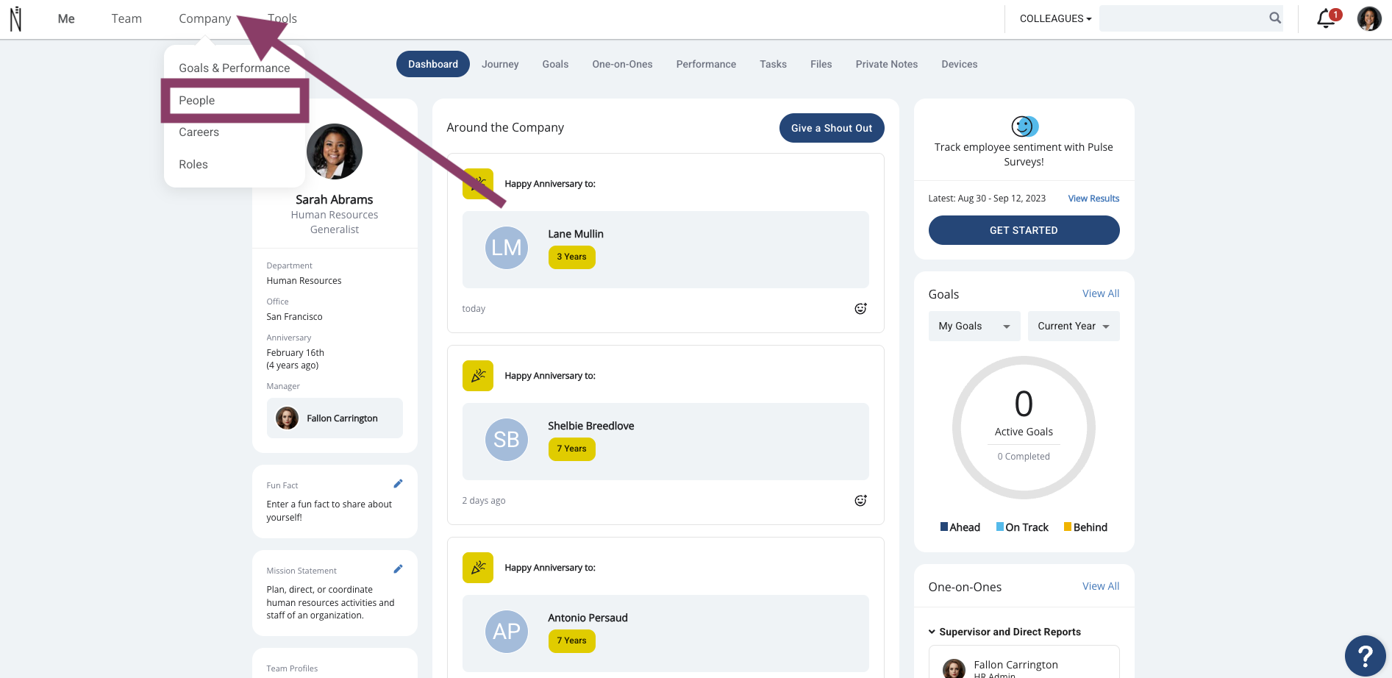Open the My Goals dropdown
The height and width of the screenshot is (678, 1392).
(x=974, y=326)
